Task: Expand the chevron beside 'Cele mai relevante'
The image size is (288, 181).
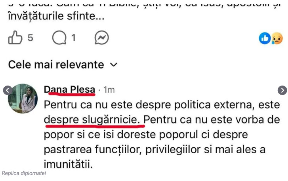Action: pos(114,65)
